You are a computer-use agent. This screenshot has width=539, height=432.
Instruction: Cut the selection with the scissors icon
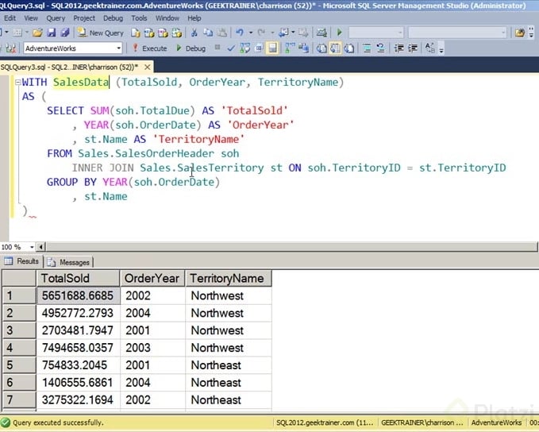[194, 33]
